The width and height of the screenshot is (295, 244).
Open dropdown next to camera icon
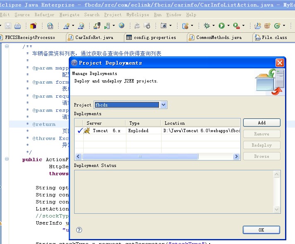pyautogui.click(x=170, y=25)
